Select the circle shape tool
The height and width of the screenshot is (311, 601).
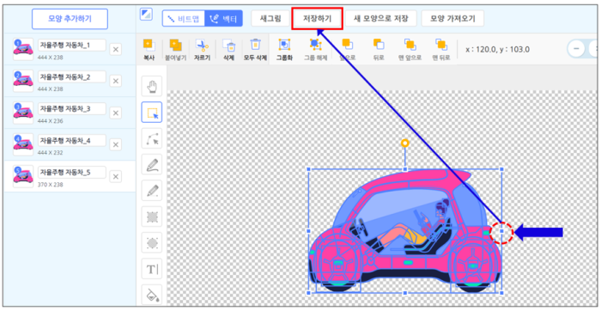(x=152, y=242)
